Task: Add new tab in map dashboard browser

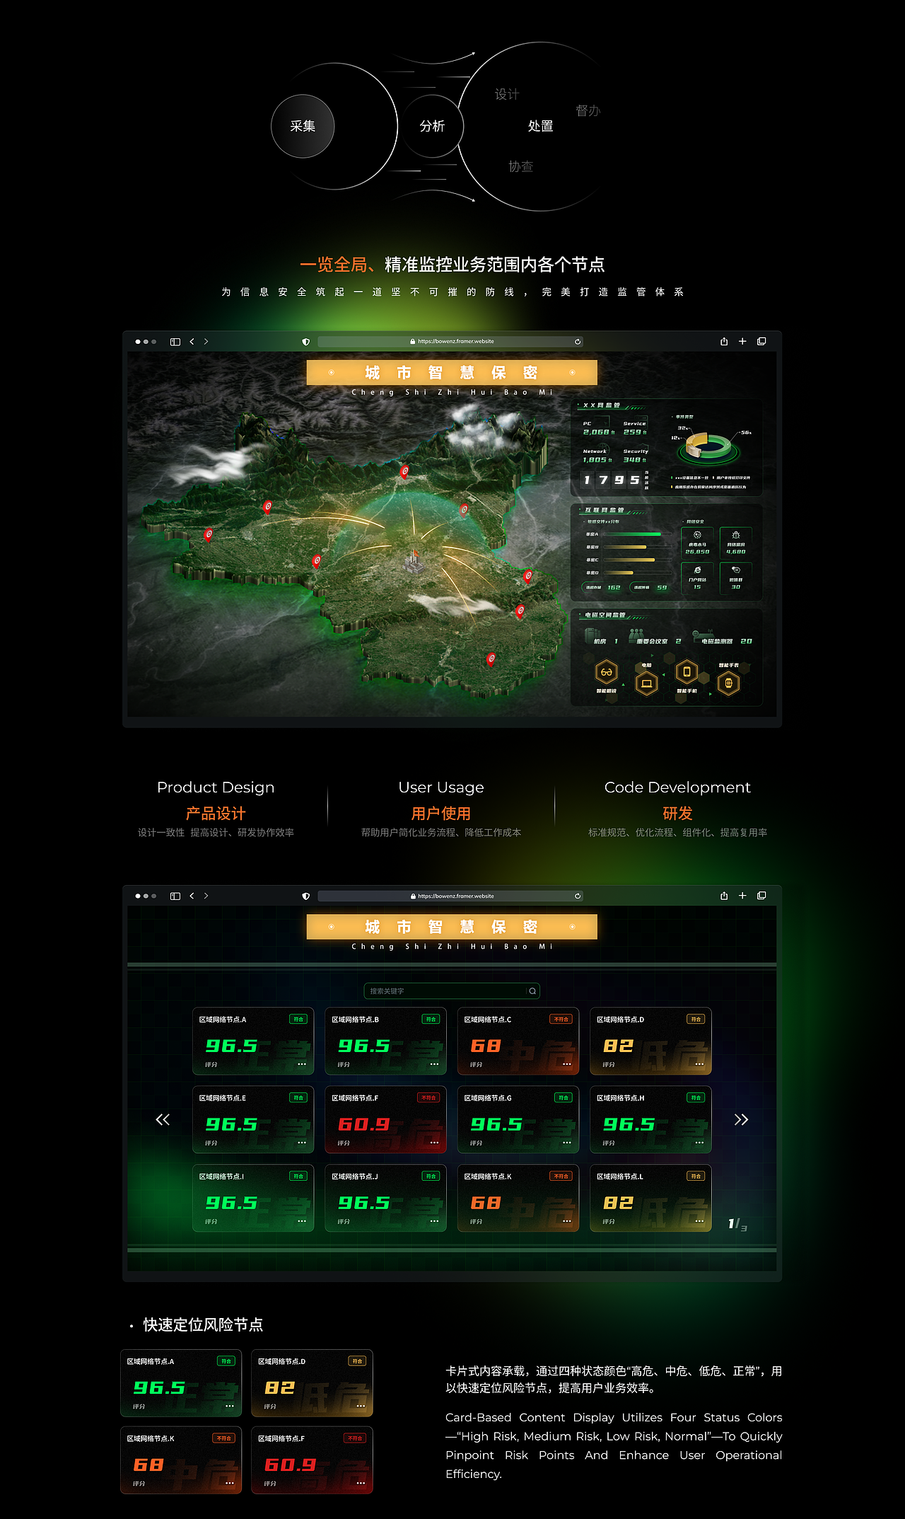Action: (742, 342)
